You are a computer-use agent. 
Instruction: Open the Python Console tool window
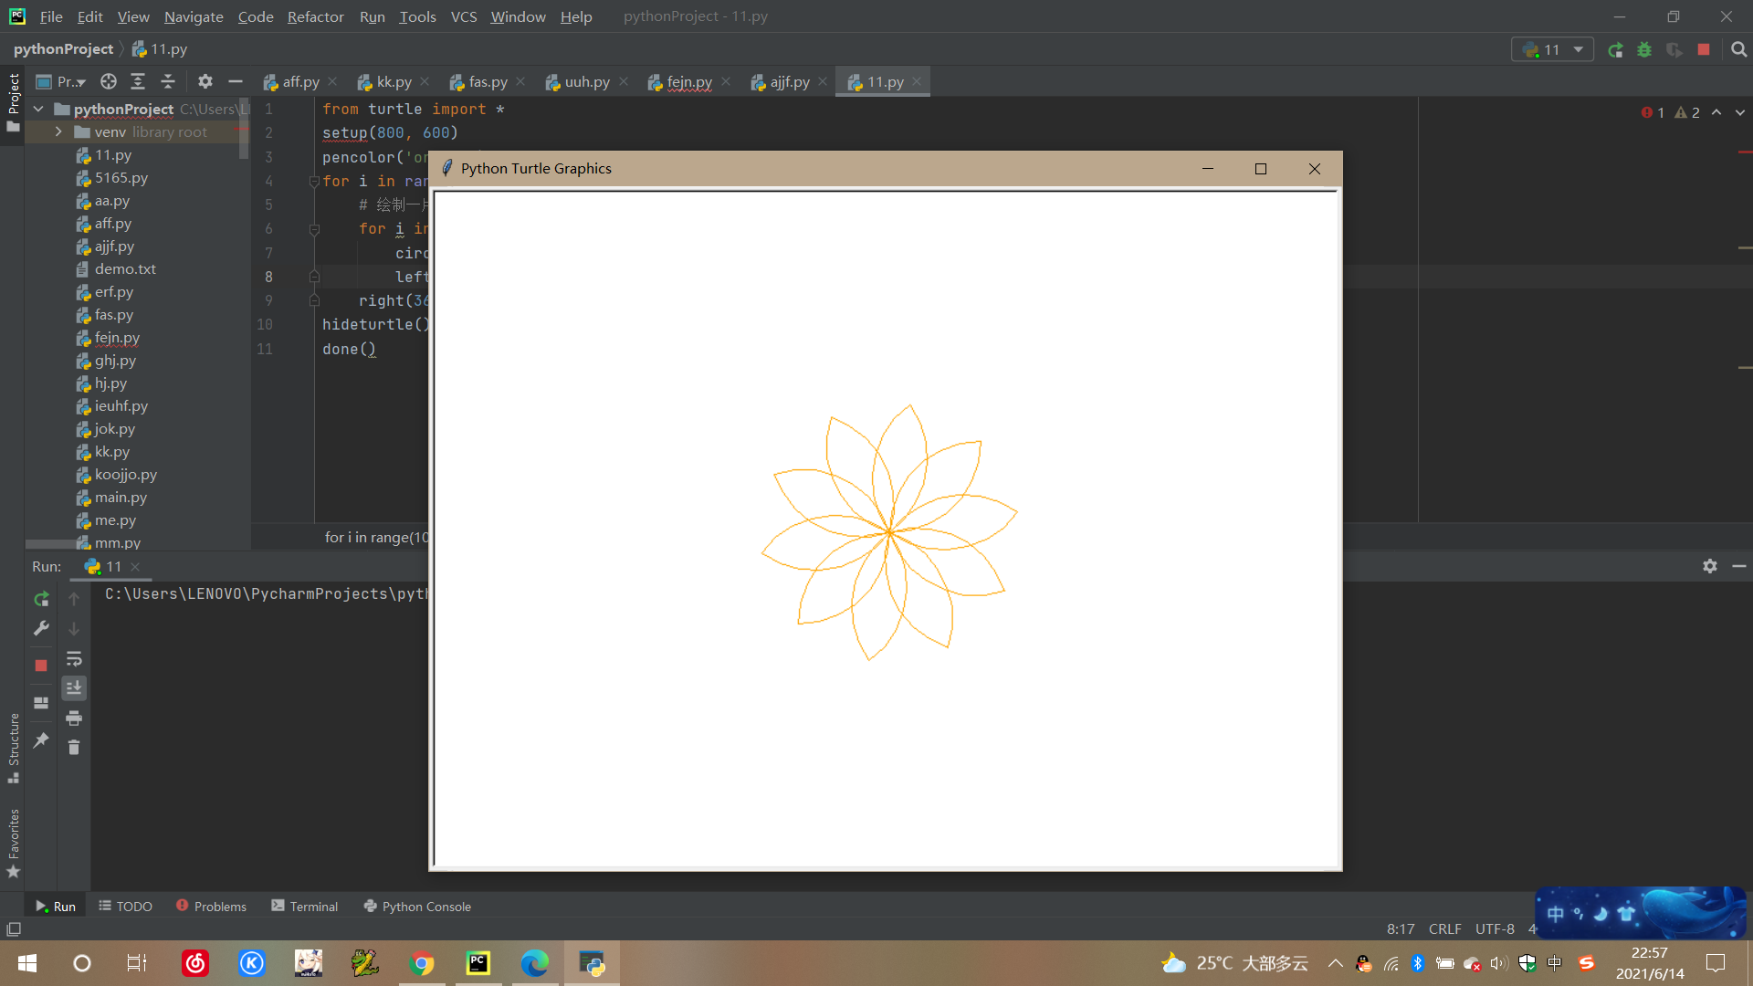coord(417,906)
